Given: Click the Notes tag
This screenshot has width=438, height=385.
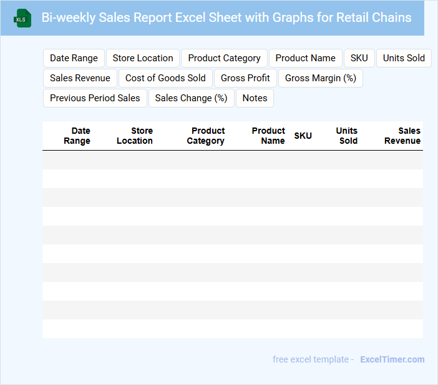Looking at the screenshot, I should click(x=255, y=98).
